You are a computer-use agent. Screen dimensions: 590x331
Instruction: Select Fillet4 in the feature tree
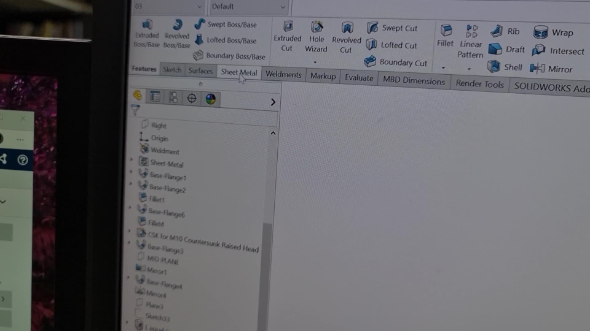point(151,222)
